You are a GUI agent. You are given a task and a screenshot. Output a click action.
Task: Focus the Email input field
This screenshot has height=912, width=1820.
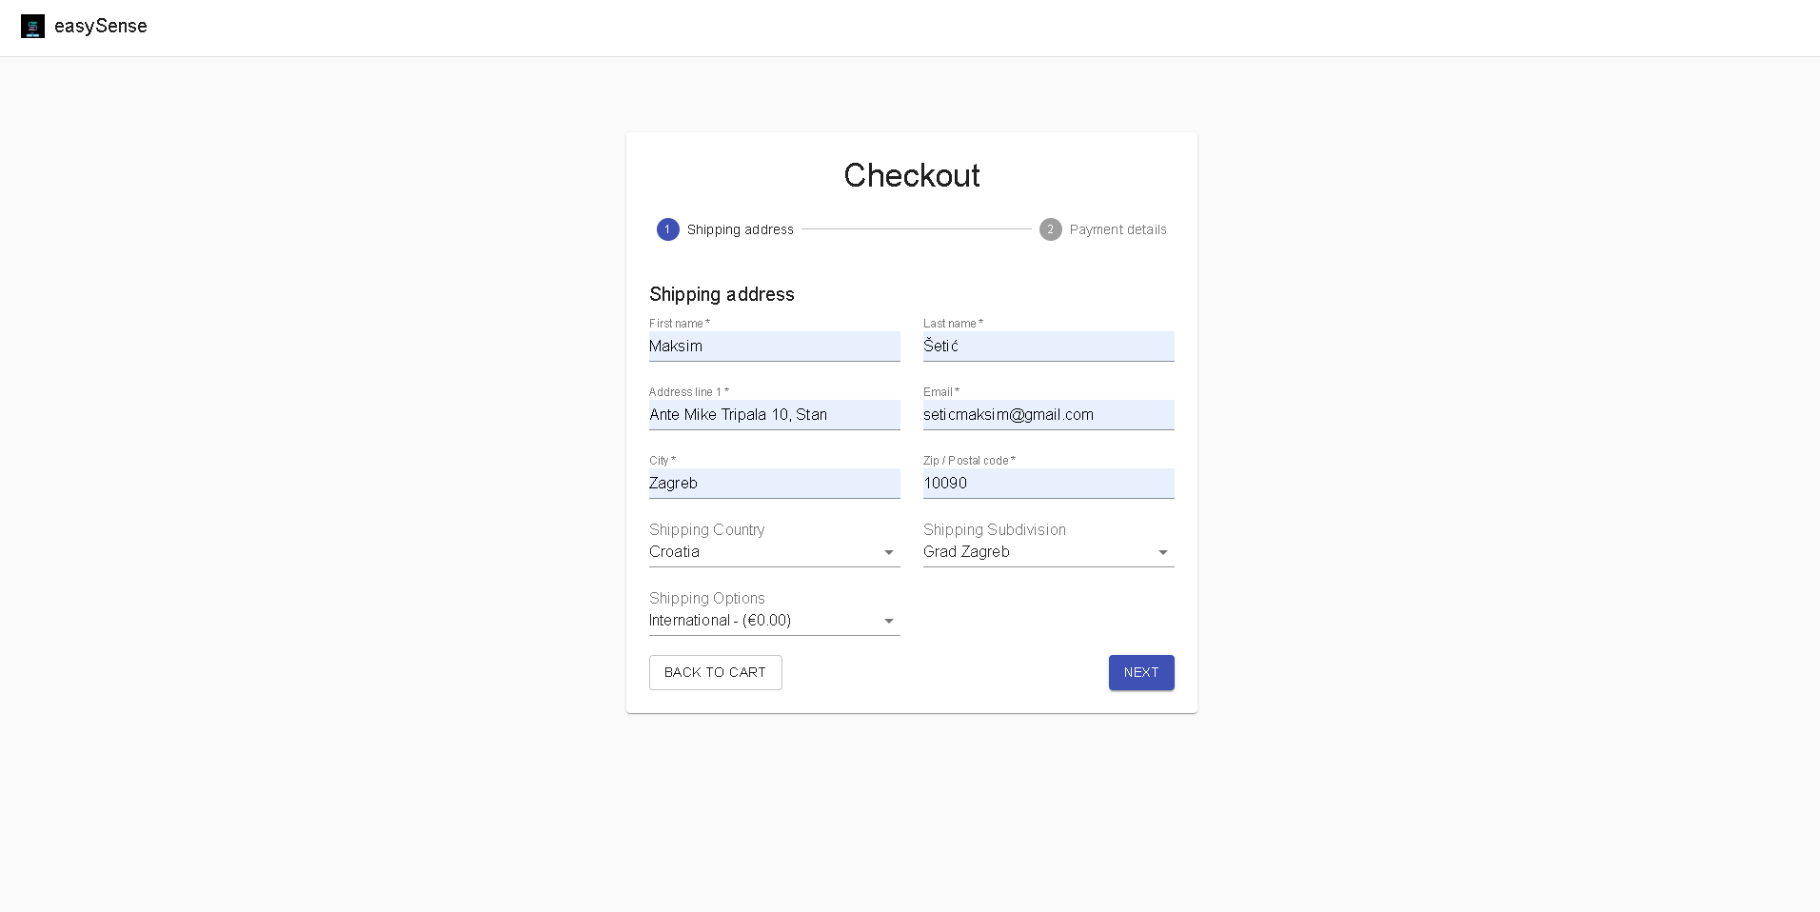pos(1048,415)
